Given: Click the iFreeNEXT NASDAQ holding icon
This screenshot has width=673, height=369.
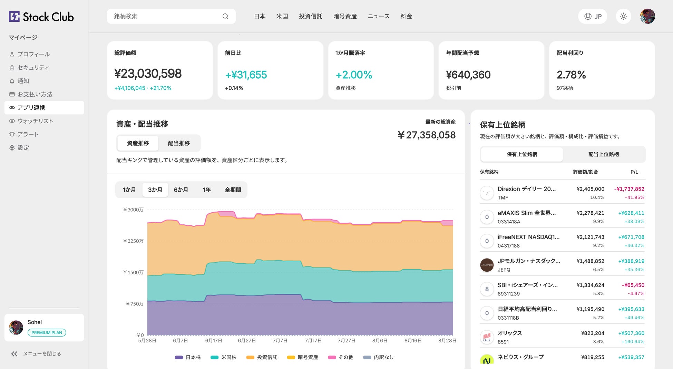Looking at the screenshot, I should click(x=487, y=241).
